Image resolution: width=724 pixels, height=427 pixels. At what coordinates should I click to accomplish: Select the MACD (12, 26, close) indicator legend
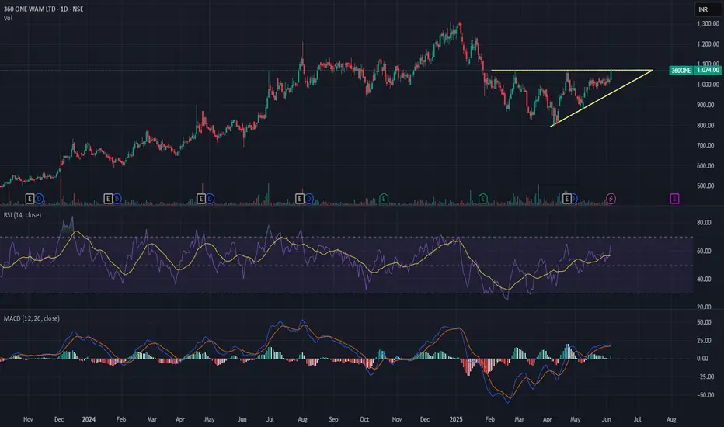coord(31,318)
